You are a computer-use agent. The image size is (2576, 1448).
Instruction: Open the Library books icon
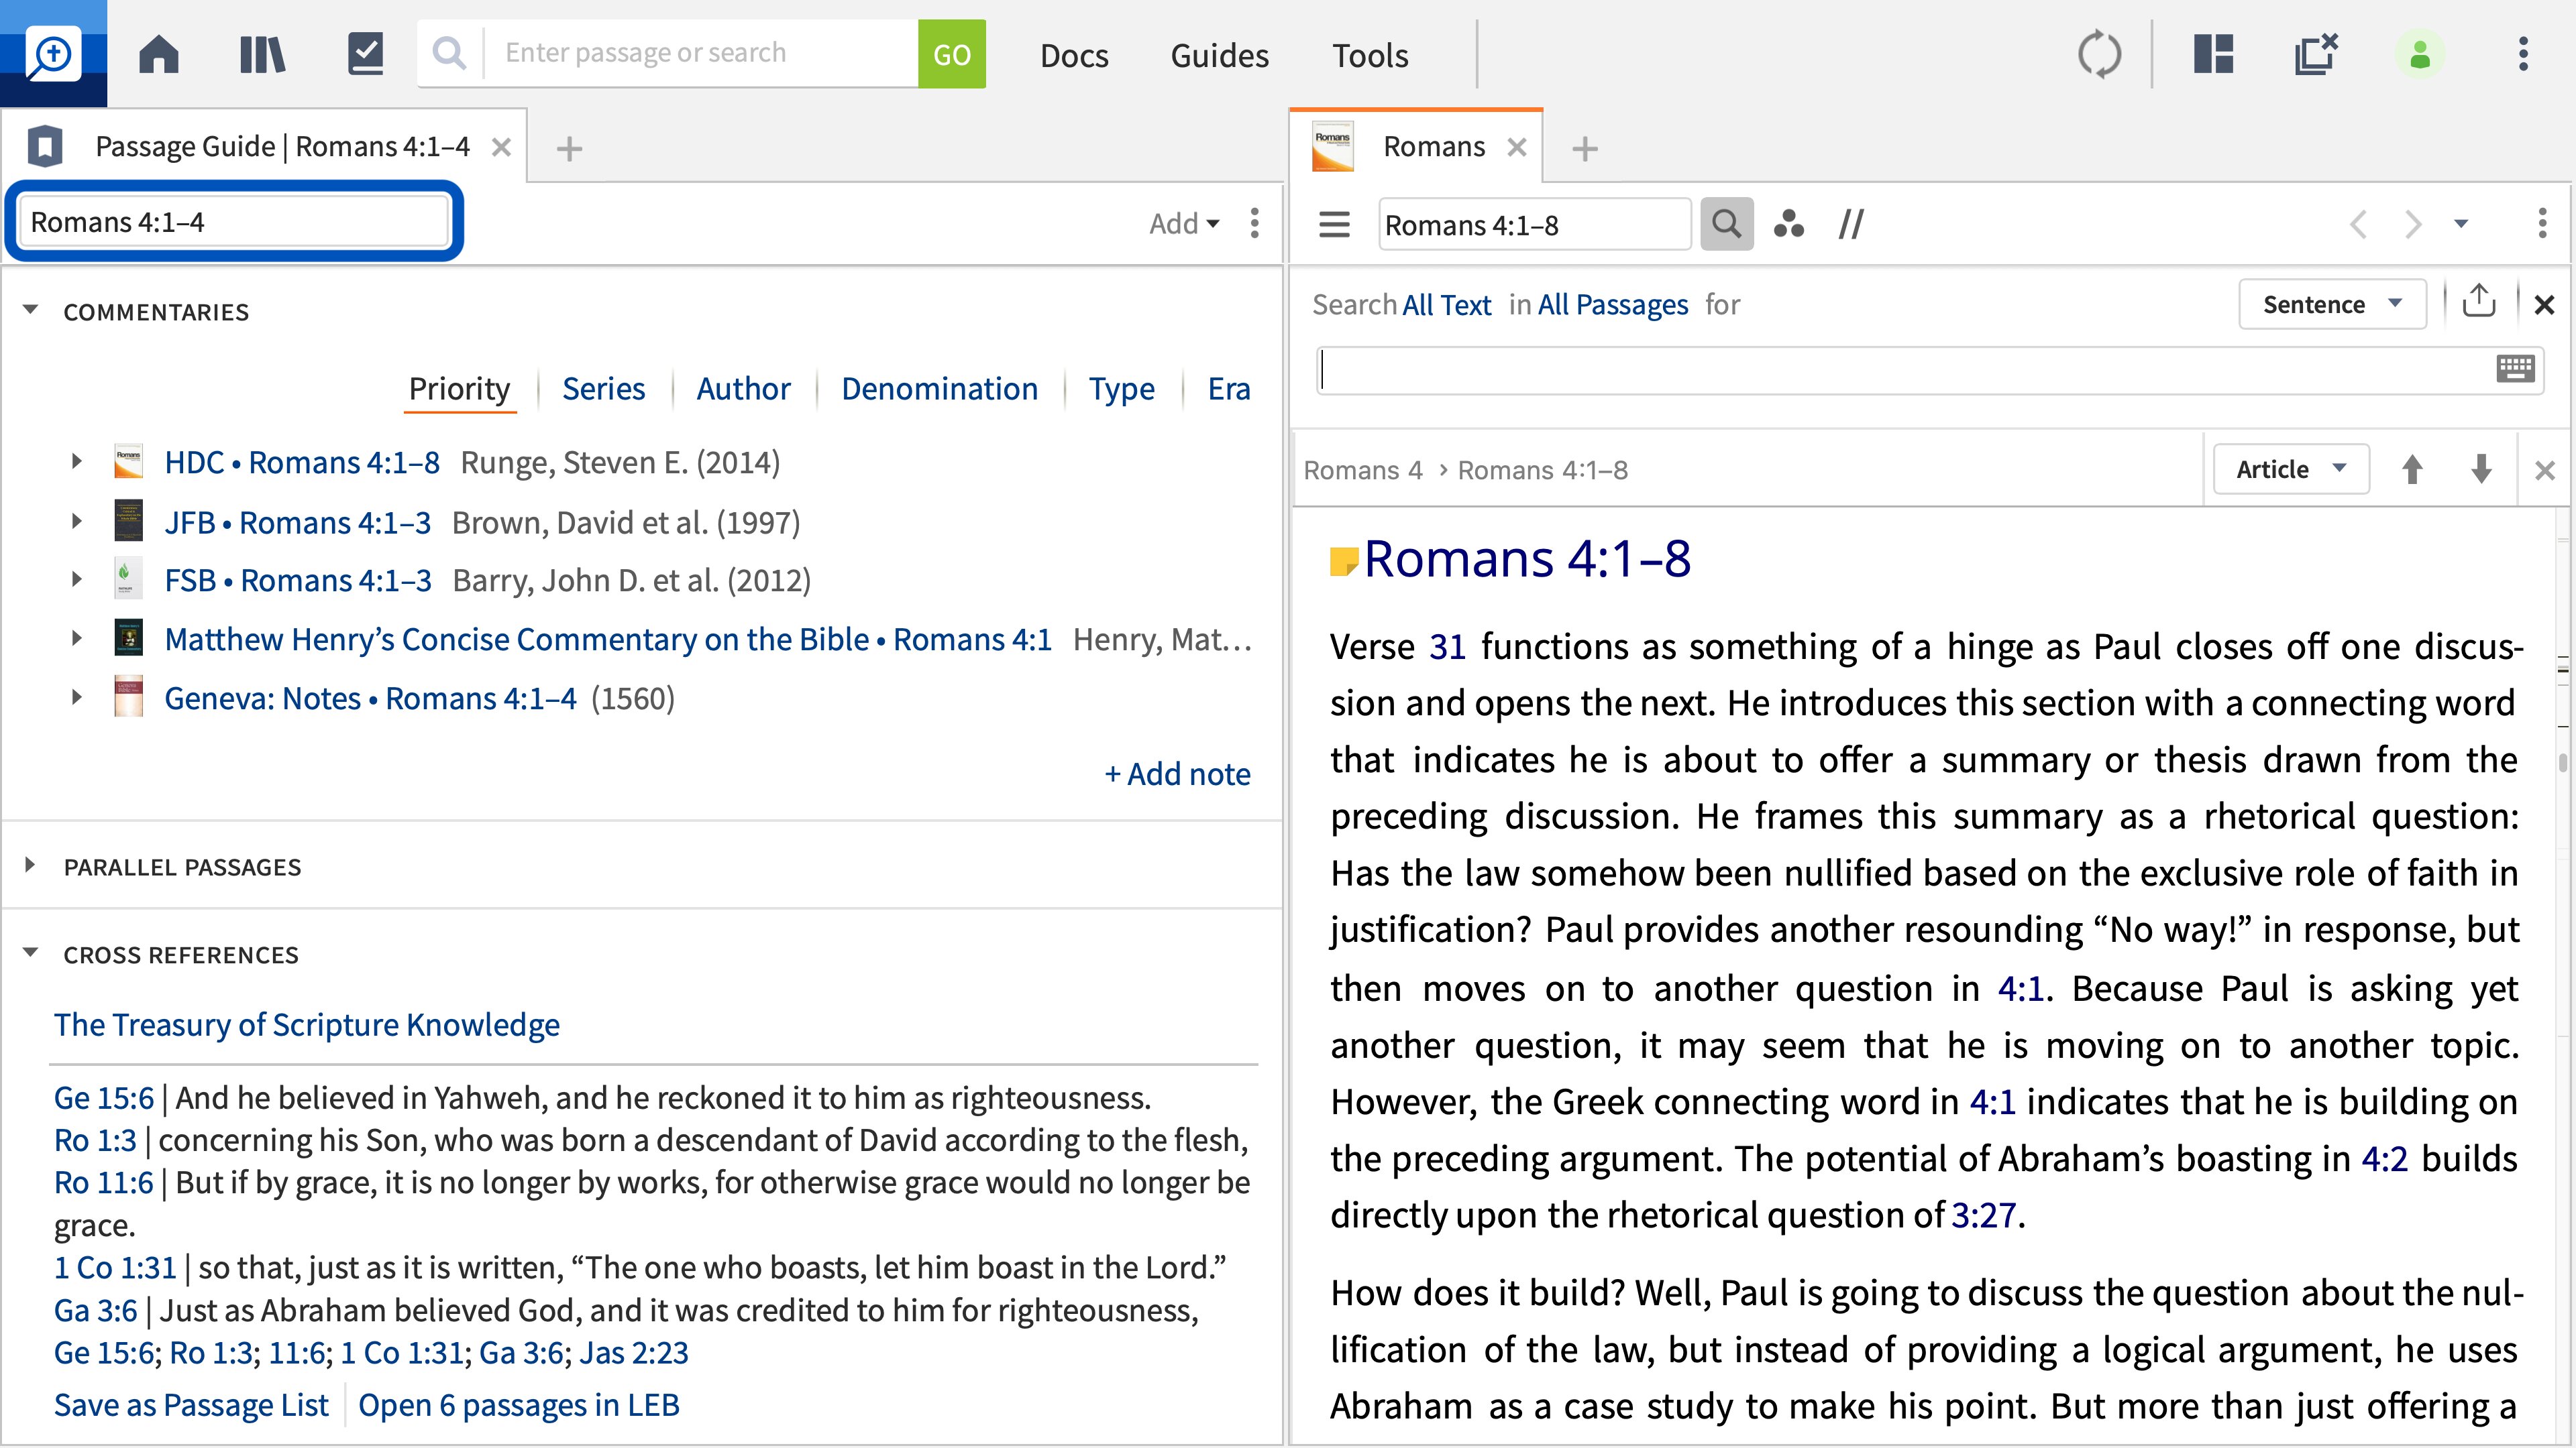pyautogui.click(x=262, y=54)
